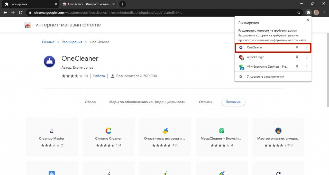
Task: Click the Cleanup Master icon
Action: [x=52, y=131]
